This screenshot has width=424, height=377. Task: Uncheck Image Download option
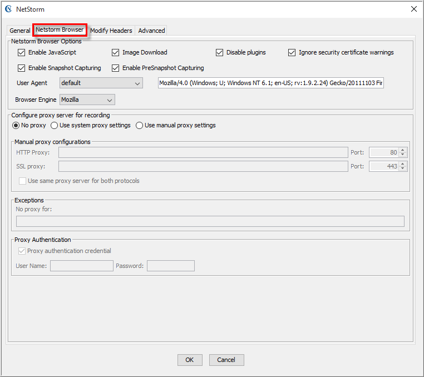116,52
